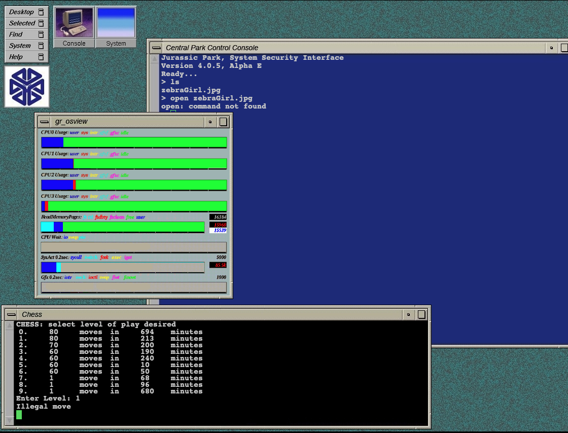This screenshot has height=433, width=568.
Task: Click the Chess window scrollbar track
Action: (10, 373)
